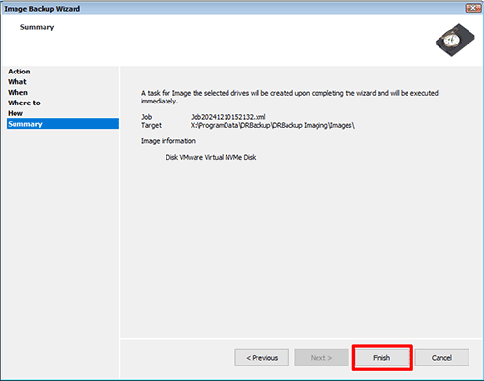Cancel the Image Backup Wizard
This screenshot has width=484, height=381.
[x=441, y=358]
